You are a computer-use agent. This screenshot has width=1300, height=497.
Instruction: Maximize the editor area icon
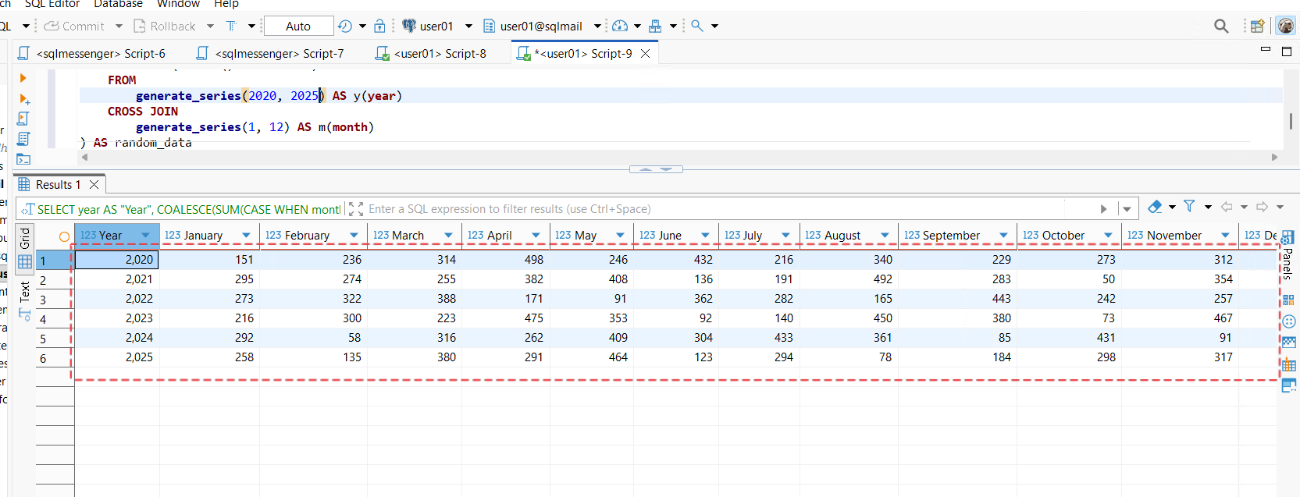[1287, 51]
